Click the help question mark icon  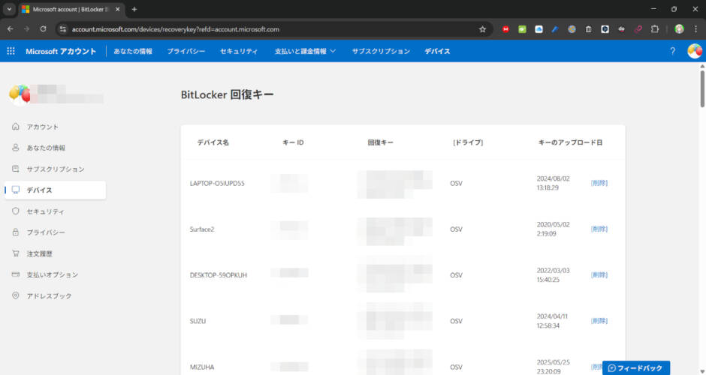click(x=672, y=51)
